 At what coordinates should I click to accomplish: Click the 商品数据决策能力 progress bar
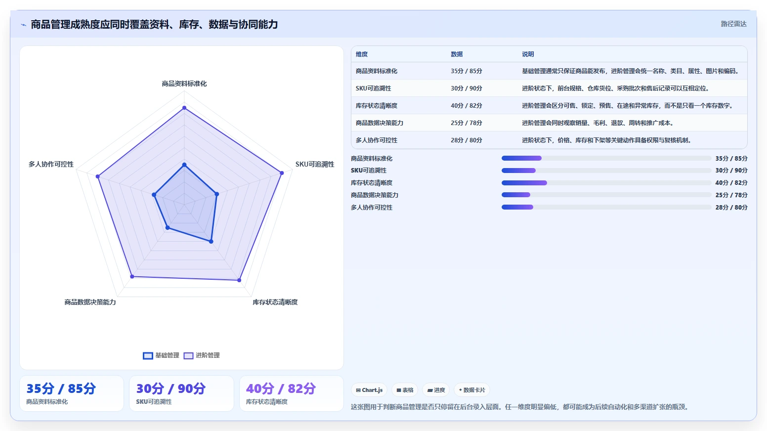[x=606, y=195]
